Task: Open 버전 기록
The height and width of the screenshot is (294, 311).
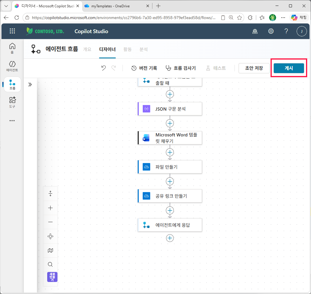Action: (x=144, y=68)
